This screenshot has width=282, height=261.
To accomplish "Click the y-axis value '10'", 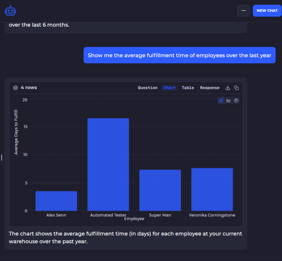I will 25,155.
